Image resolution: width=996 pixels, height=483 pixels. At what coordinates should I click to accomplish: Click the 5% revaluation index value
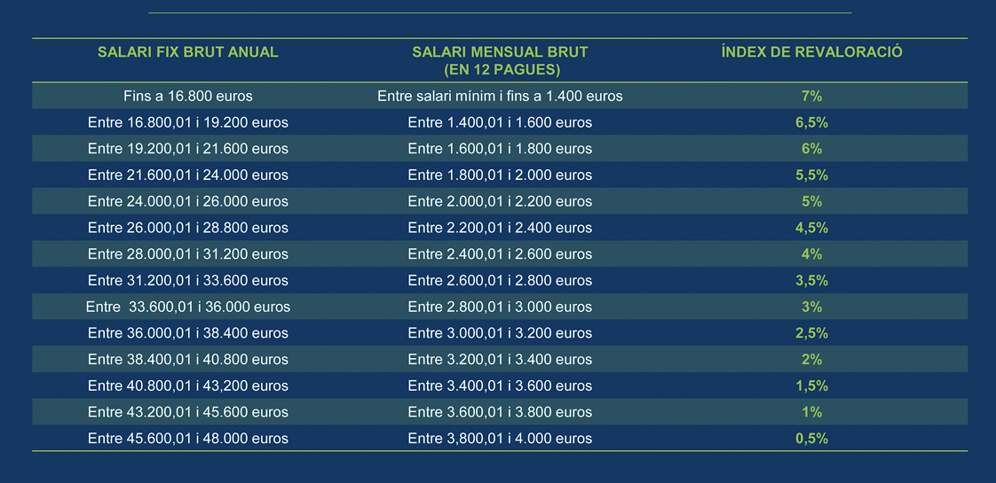pos(811,201)
